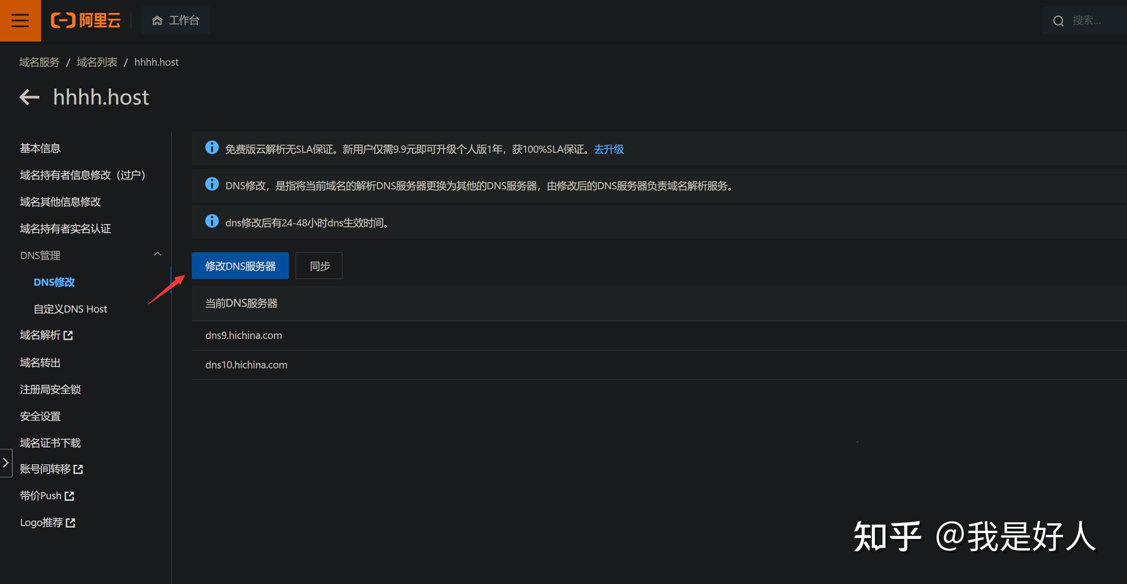
Task: Select 自定义DNS Host submenu item
Action: coord(70,309)
